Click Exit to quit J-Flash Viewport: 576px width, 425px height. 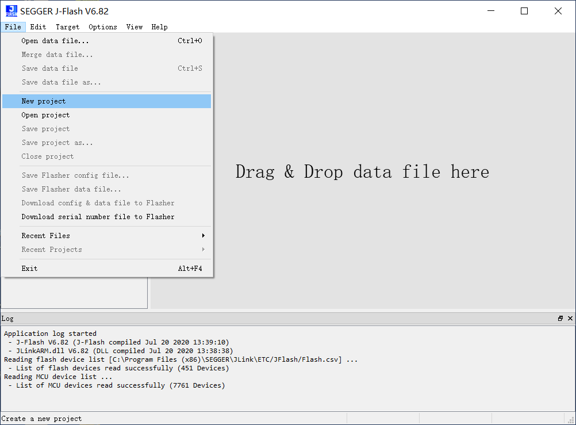coord(106,269)
